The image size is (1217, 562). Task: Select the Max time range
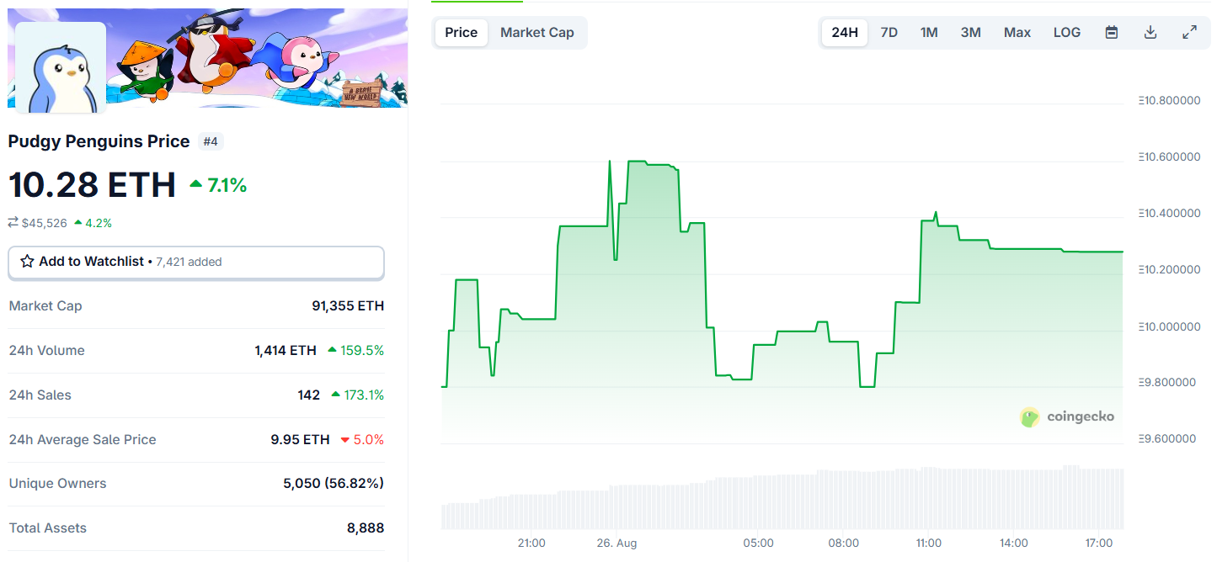coord(1017,33)
